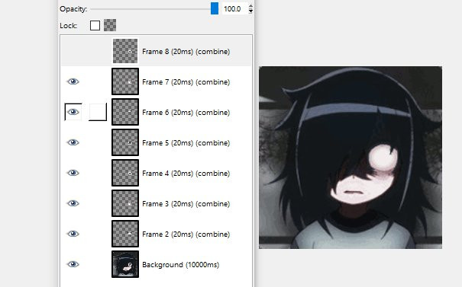Select the Frame 2 layer thumbnail
The height and width of the screenshot is (287, 462).
pyautogui.click(x=125, y=234)
